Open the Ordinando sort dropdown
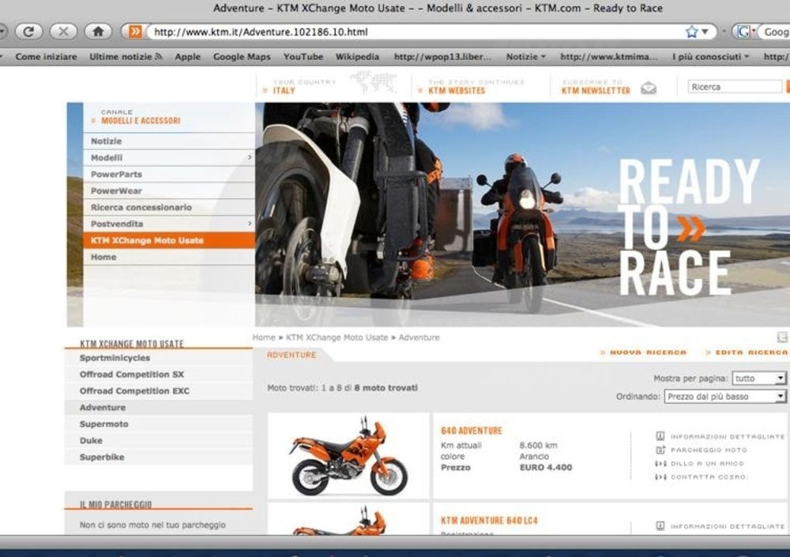The image size is (790, 557). click(x=724, y=397)
